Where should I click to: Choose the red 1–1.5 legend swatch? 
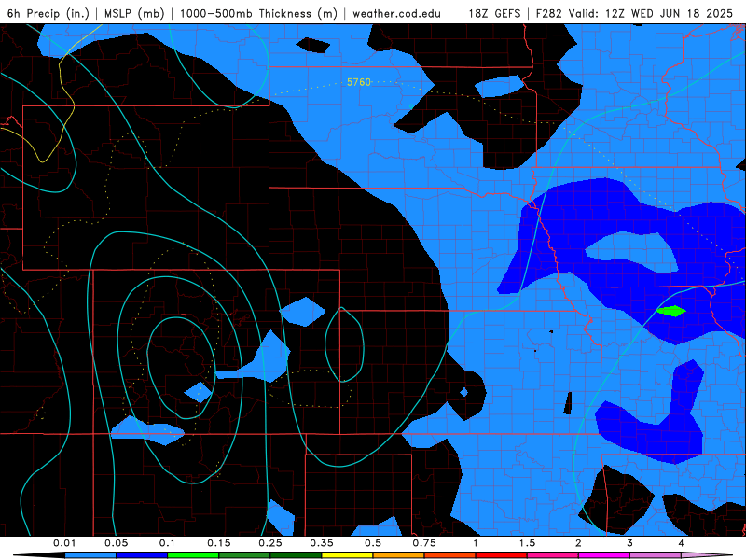502,555
